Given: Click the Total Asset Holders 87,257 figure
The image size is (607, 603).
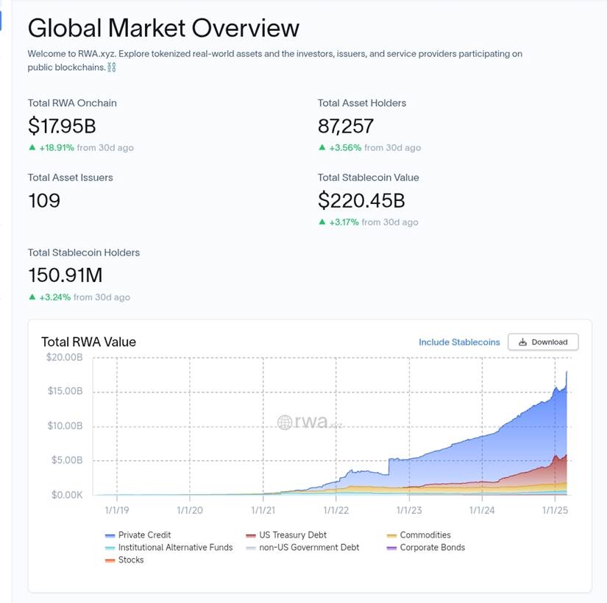Looking at the screenshot, I should click(346, 126).
